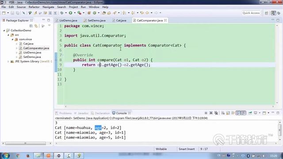
Task: Open the Window menu
Action: tap(94, 7)
